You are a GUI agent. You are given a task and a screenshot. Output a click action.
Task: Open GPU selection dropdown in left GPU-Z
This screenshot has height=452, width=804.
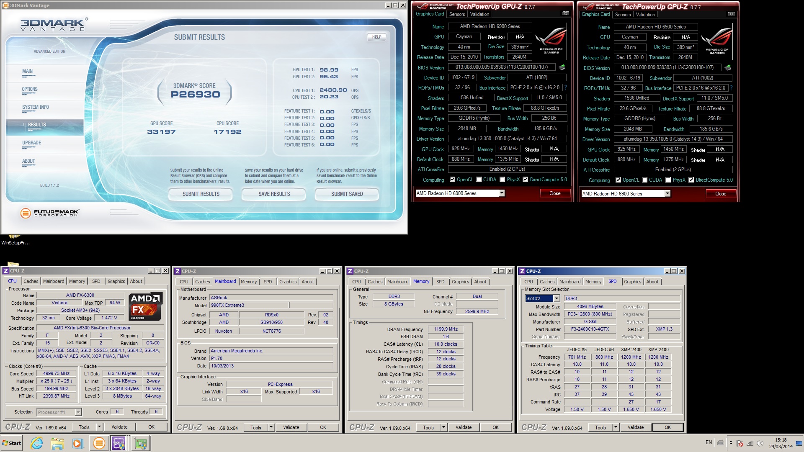pos(501,193)
